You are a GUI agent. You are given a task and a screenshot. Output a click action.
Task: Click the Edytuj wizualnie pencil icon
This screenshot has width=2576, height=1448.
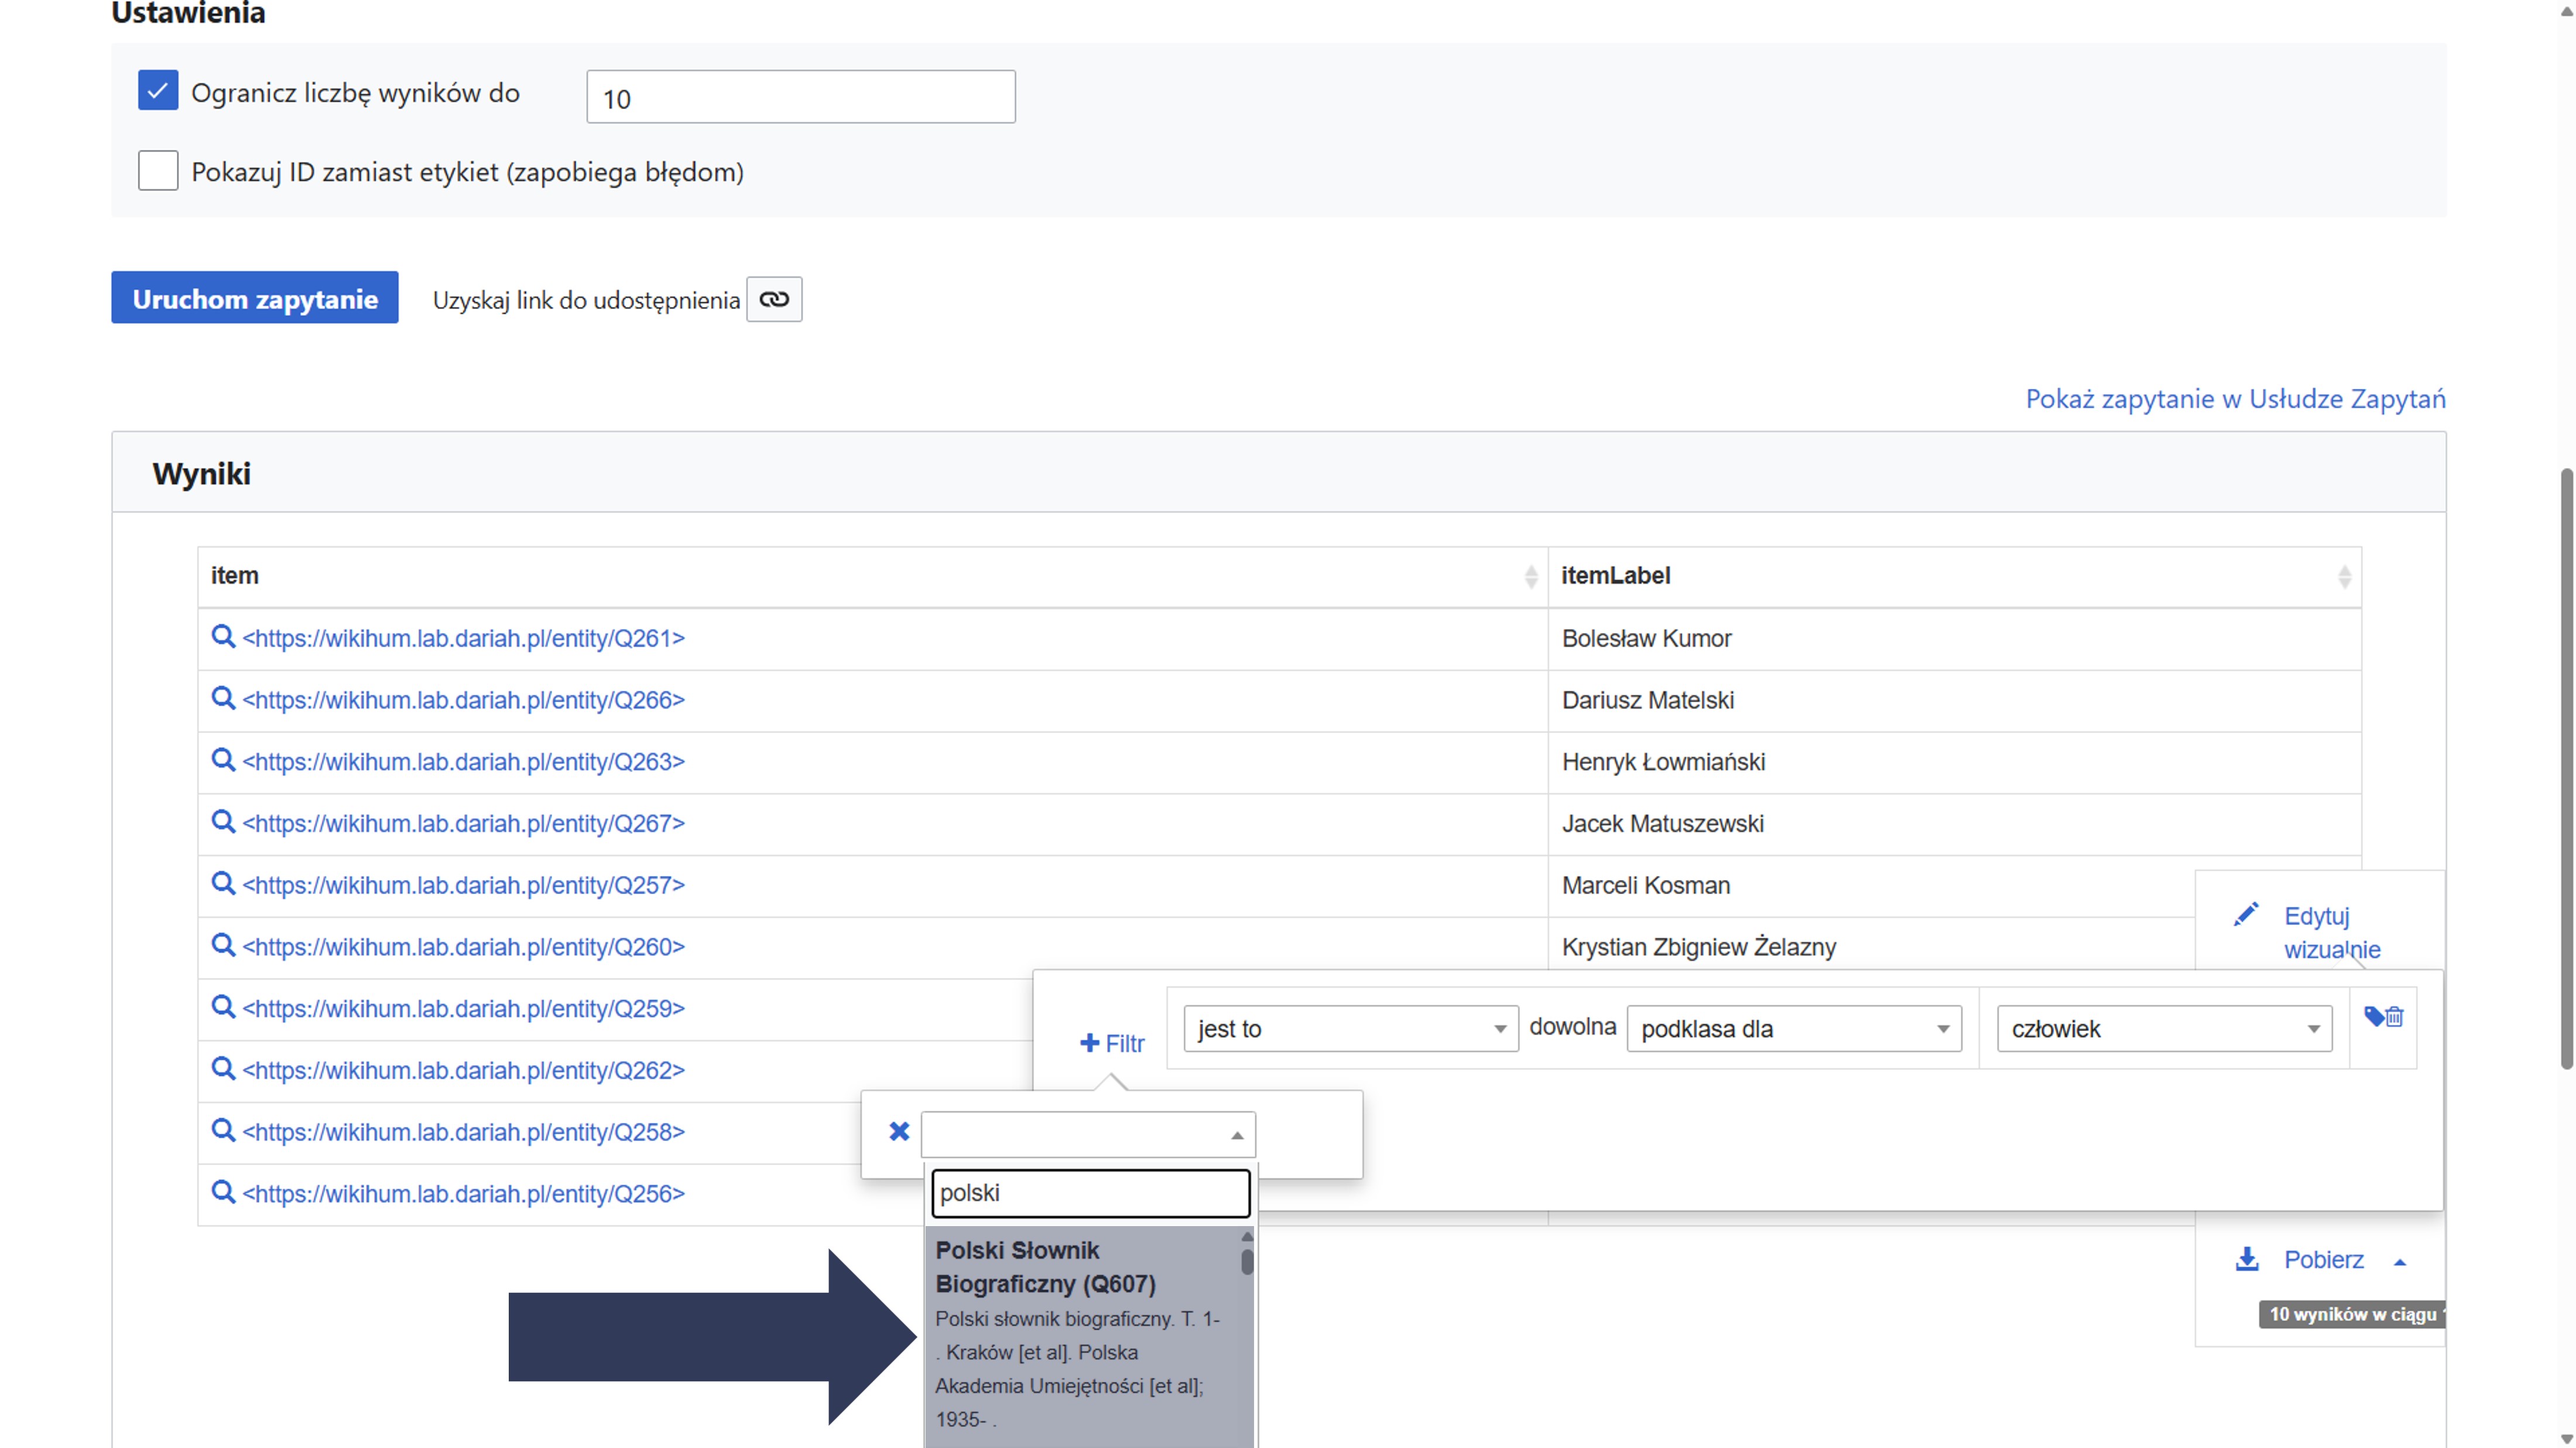[2246, 914]
